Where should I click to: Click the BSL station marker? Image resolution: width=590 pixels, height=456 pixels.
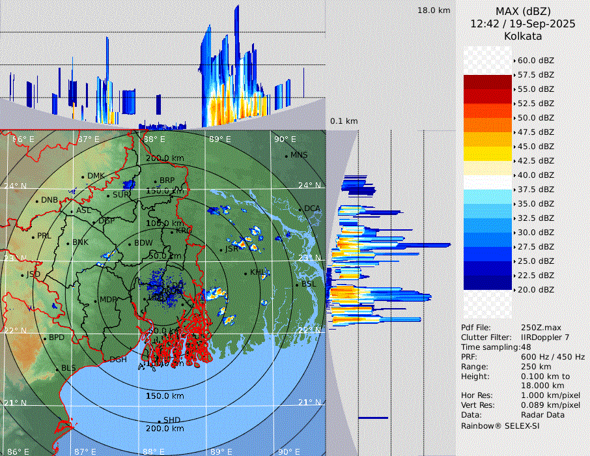click(x=298, y=285)
